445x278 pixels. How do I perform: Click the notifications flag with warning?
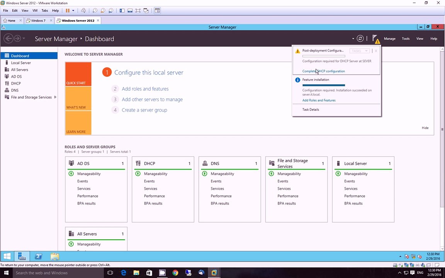click(x=376, y=39)
